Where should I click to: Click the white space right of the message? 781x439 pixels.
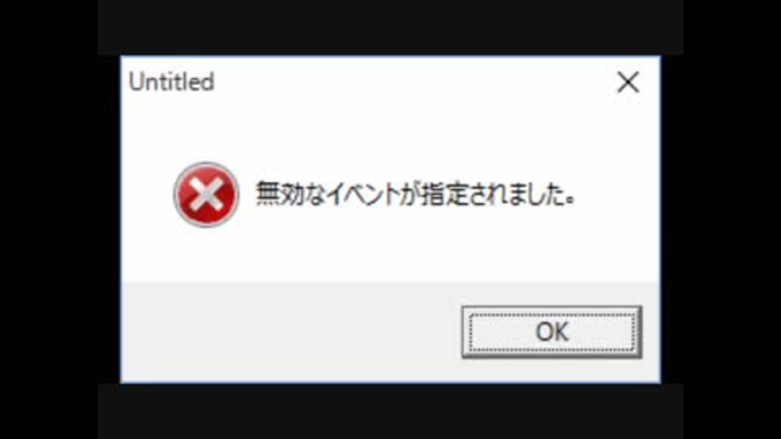click(617, 194)
